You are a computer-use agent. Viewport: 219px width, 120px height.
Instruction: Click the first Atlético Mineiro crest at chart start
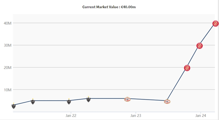tap(14, 106)
